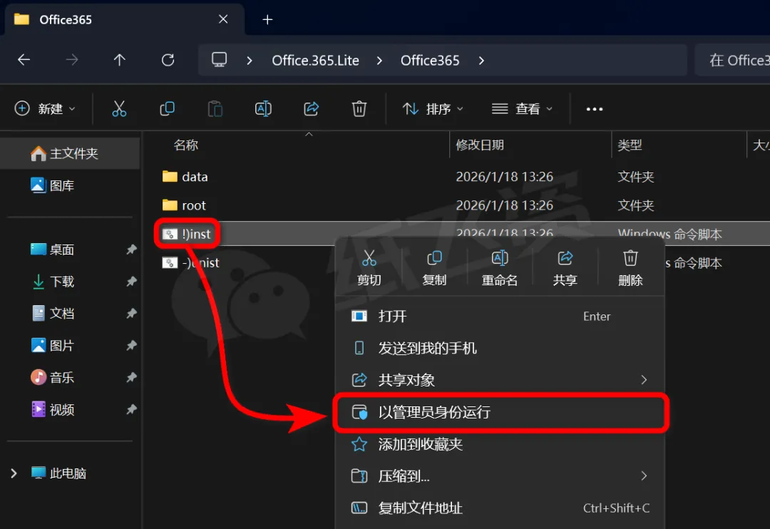
Task: Select the root folder
Action: 193,205
